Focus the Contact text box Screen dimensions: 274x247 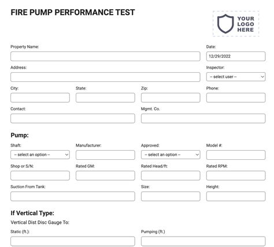[73, 118]
